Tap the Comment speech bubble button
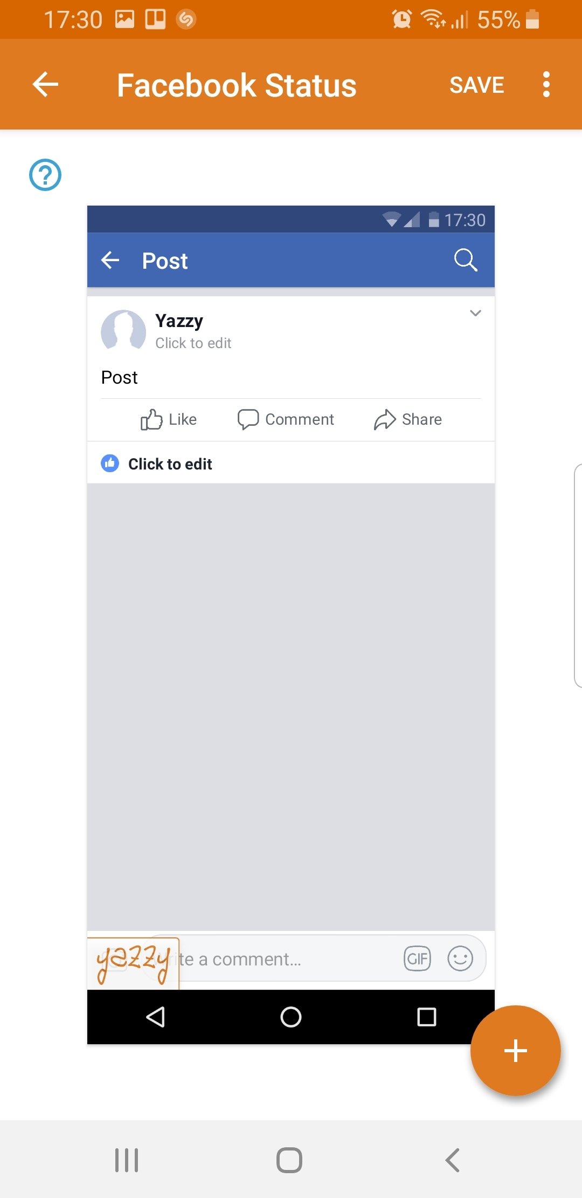 286,419
